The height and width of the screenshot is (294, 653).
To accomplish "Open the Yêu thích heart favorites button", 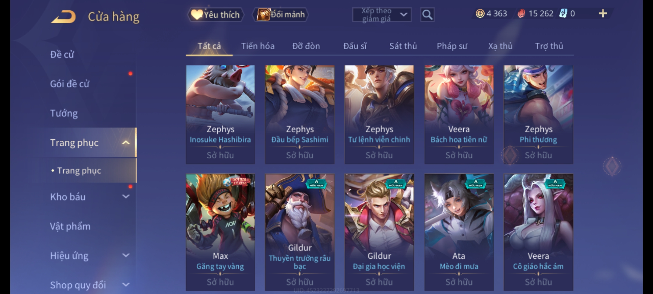I will pyautogui.click(x=215, y=15).
